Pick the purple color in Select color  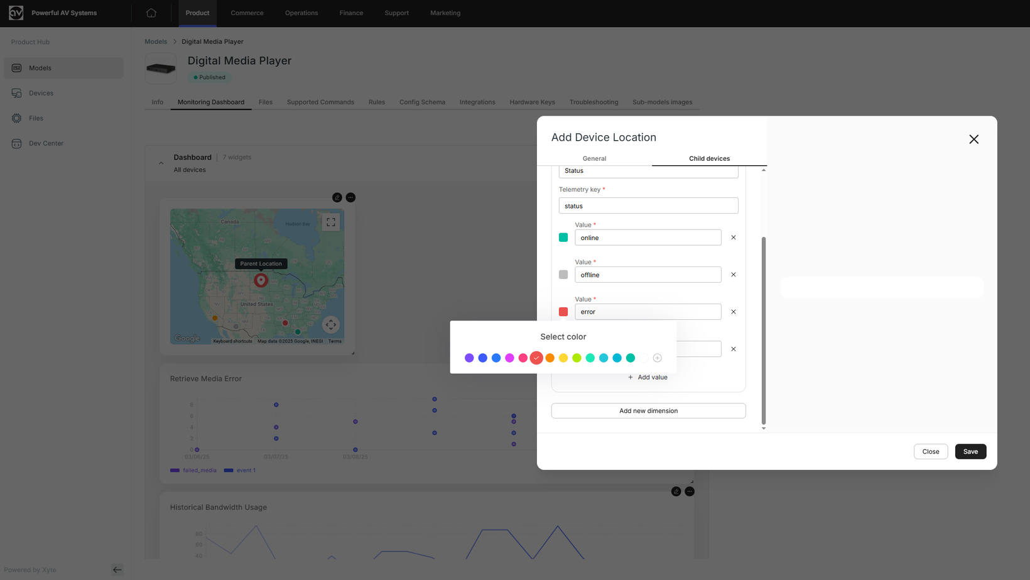point(469,358)
